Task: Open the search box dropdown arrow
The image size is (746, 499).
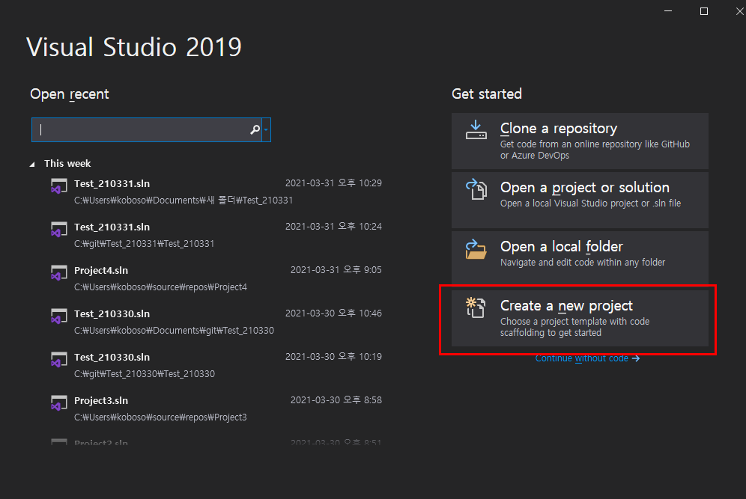Action: [266, 129]
